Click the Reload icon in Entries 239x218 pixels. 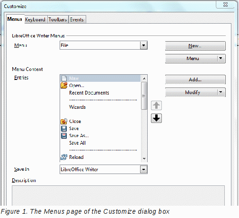[64, 157]
